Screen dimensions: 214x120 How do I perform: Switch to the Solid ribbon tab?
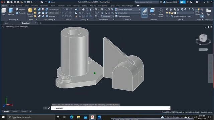pyautogui.click(x=12, y=6)
